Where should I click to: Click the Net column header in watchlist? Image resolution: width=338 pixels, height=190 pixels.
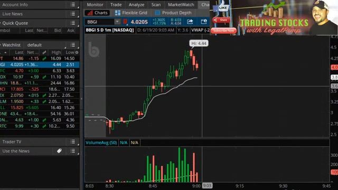[x=32, y=52]
